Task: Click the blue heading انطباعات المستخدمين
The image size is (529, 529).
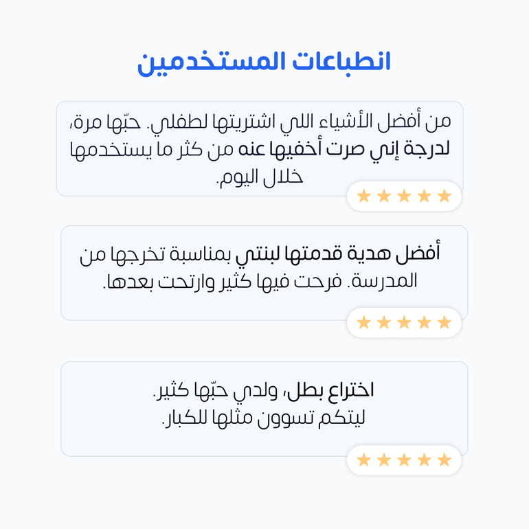Action: tap(264, 63)
